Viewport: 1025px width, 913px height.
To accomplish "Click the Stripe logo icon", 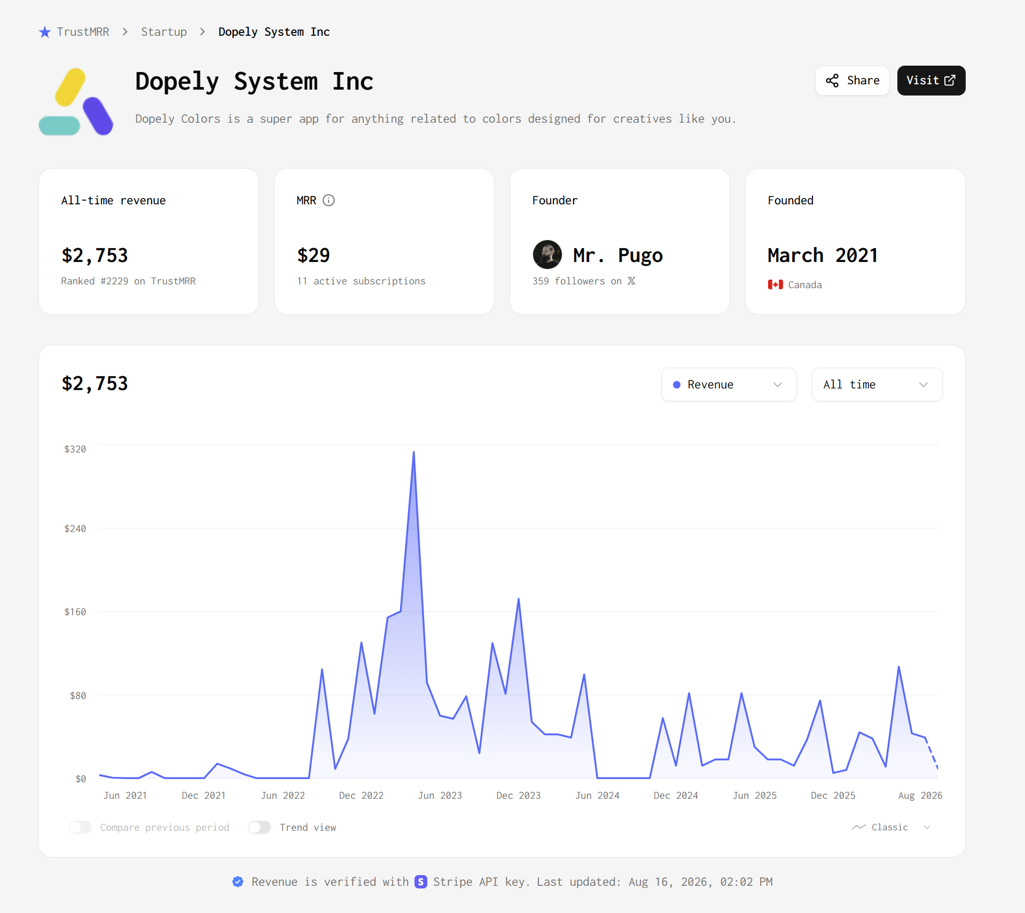I will (x=421, y=882).
